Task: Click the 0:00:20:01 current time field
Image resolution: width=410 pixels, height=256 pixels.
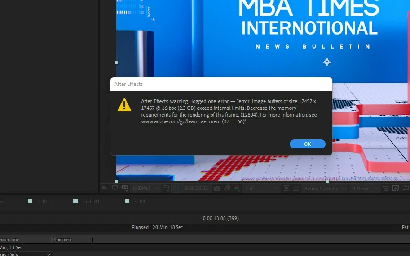Action: [196, 188]
